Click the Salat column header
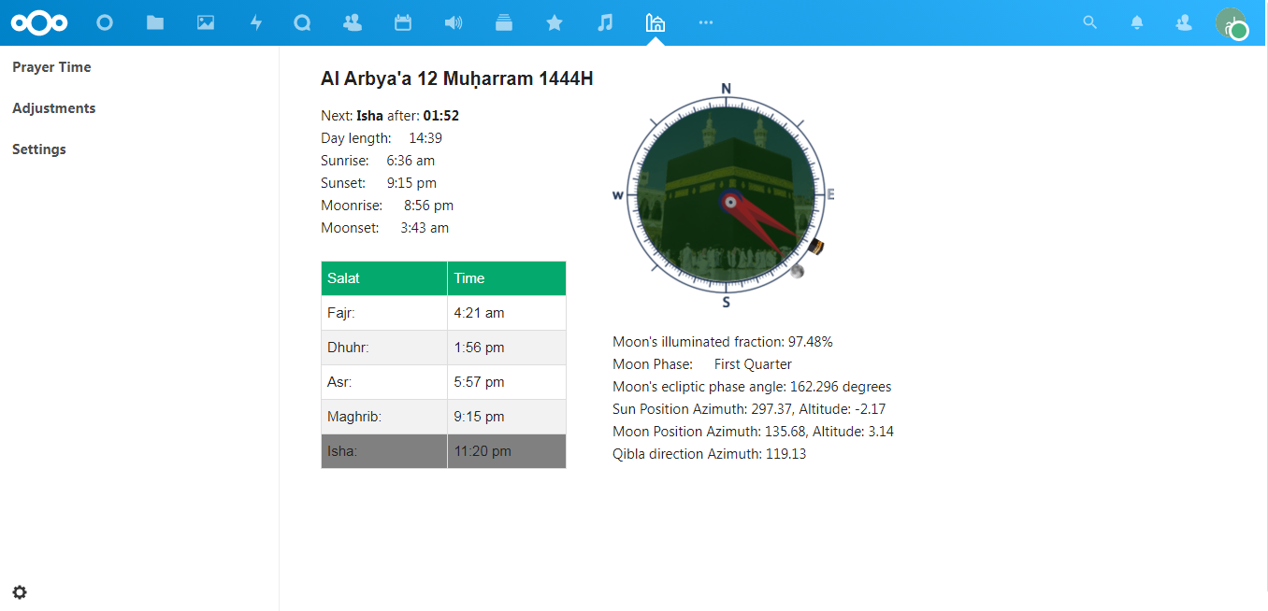The width and height of the screenshot is (1268, 611). click(x=384, y=278)
